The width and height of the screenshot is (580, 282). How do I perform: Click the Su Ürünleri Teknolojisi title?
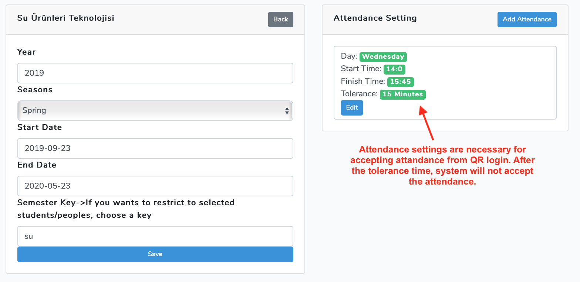click(65, 18)
